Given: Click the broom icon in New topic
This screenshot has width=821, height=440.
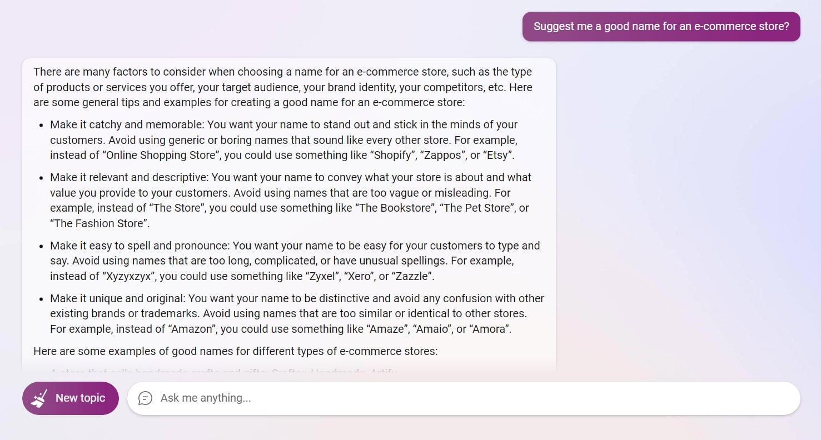Looking at the screenshot, I should point(39,398).
